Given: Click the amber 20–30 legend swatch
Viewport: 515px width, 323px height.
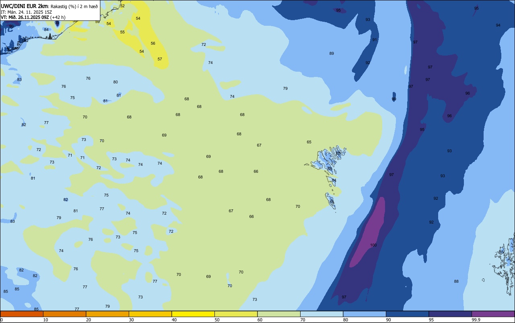Looking at the screenshot, I should (x=107, y=314).
